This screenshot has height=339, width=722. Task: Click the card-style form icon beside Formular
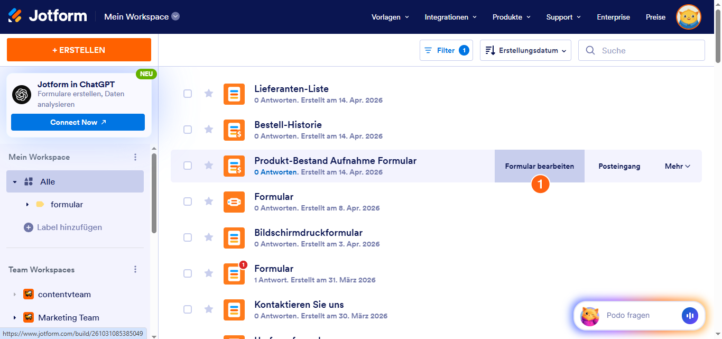[234, 201]
